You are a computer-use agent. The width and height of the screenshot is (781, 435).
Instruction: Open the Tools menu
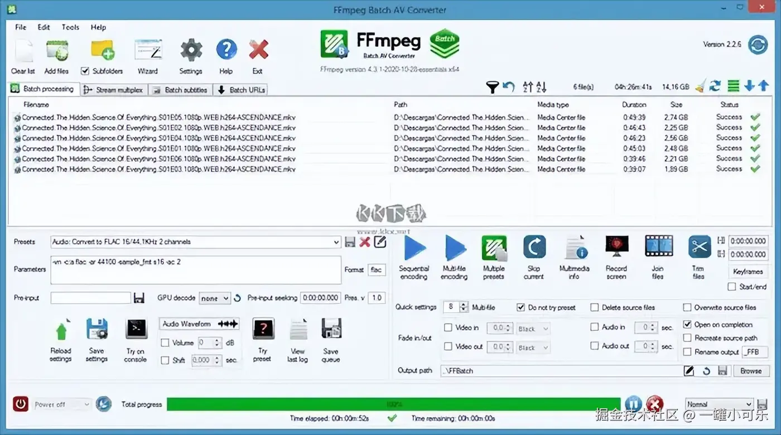tap(70, 27)
